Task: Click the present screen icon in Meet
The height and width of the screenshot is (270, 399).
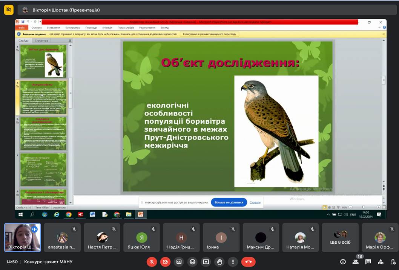Action: [206, 261]
